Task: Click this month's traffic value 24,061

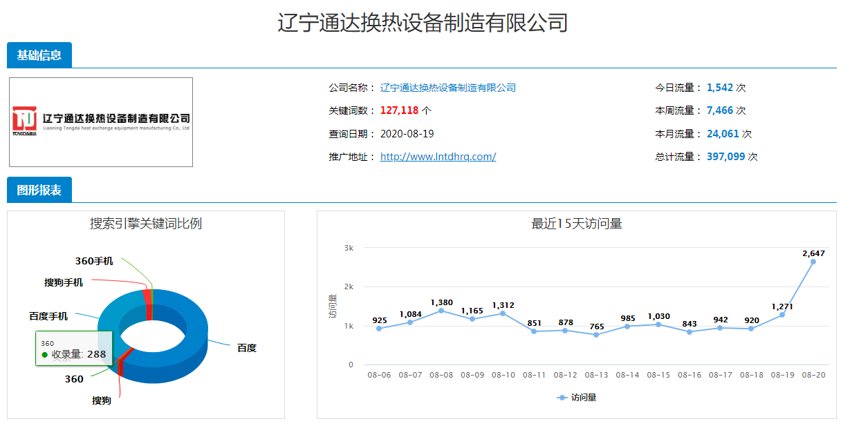Action: pos(723,134)
